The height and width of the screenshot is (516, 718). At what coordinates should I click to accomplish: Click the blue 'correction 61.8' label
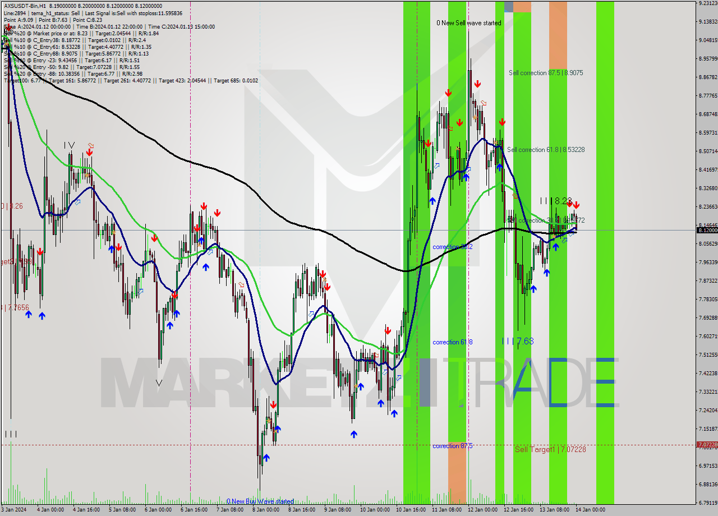pyautogui.click(x=452, y=342)
